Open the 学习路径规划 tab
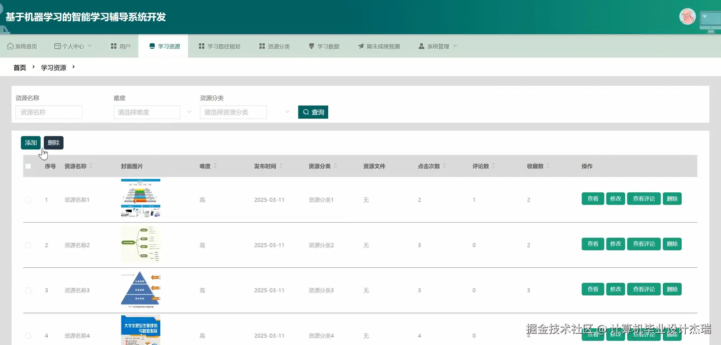This screenshot has height=345, width=721. pyautogui.click(x=219, y=46)
